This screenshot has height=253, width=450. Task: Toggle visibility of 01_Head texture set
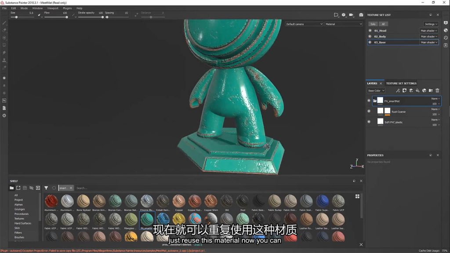click(x=370, y=30)
